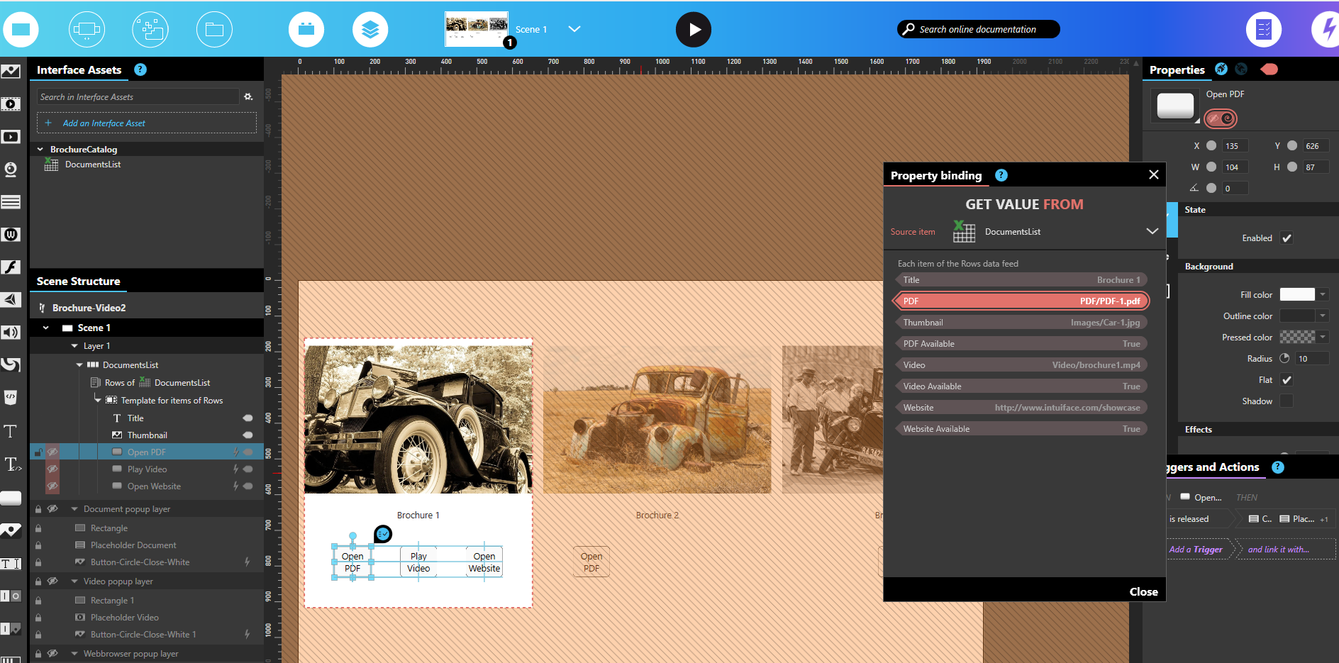1339x663 pixels.
Task: Collapse Layer 1 tree node
Action: click(74, 346)
